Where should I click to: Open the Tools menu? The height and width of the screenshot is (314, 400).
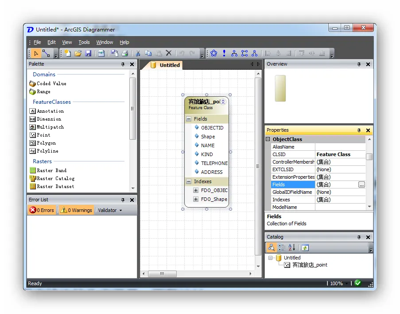(84, 43)
